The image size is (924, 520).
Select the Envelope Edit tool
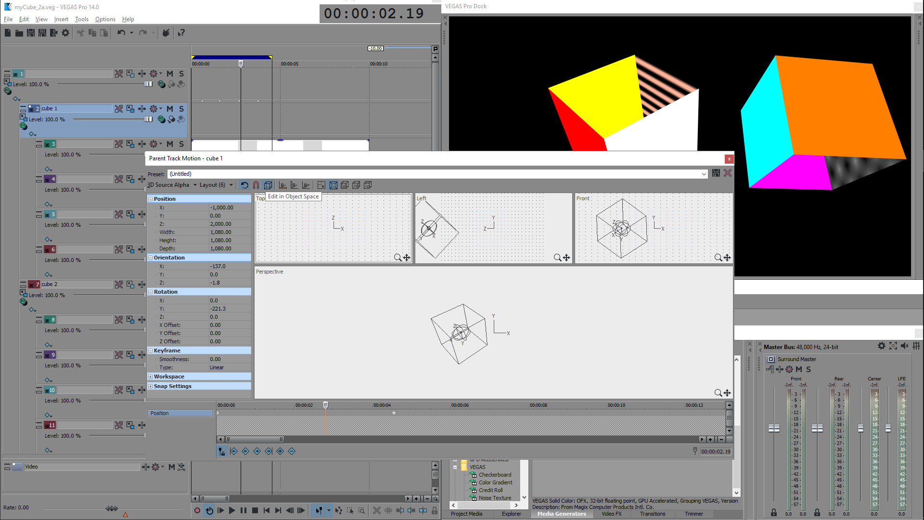pyautogui.click(x=339, y=510)
